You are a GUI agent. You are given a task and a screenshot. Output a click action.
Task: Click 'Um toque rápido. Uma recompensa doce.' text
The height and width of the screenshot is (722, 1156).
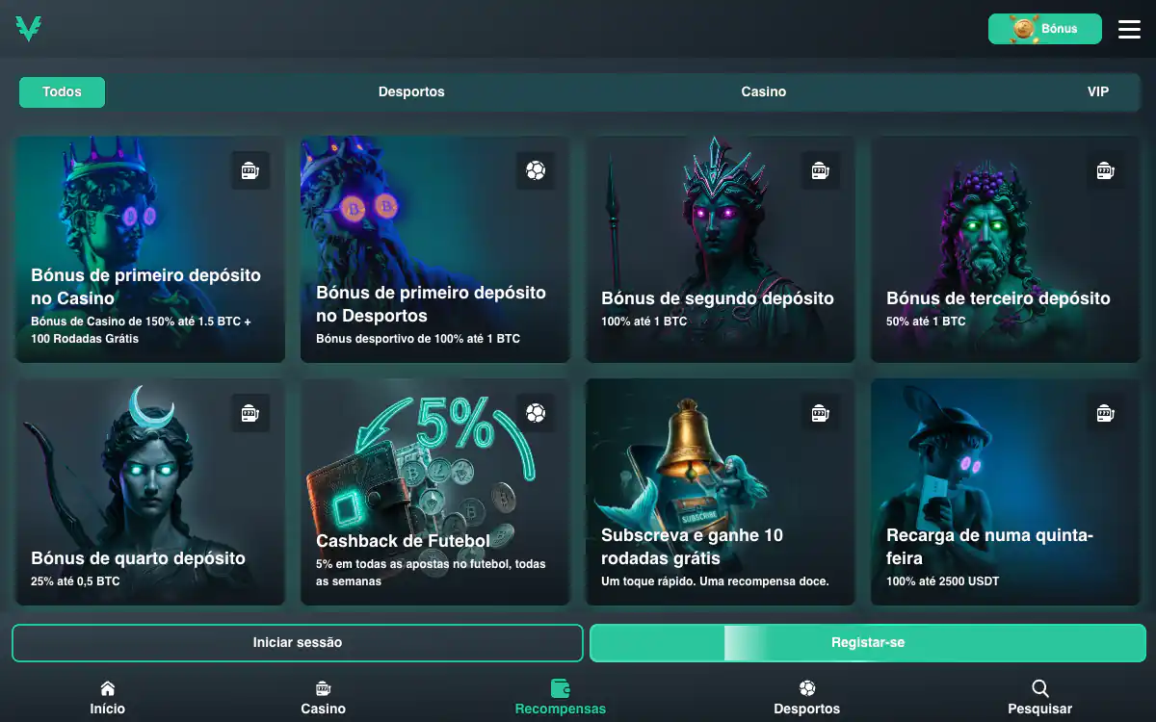pyautogui.click(x=715, y=581)
